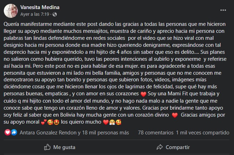This screenshot has height=155, width=234.
Task: Click the red heart emoji after 'quiero mucho'
Action: coord(106,122)
